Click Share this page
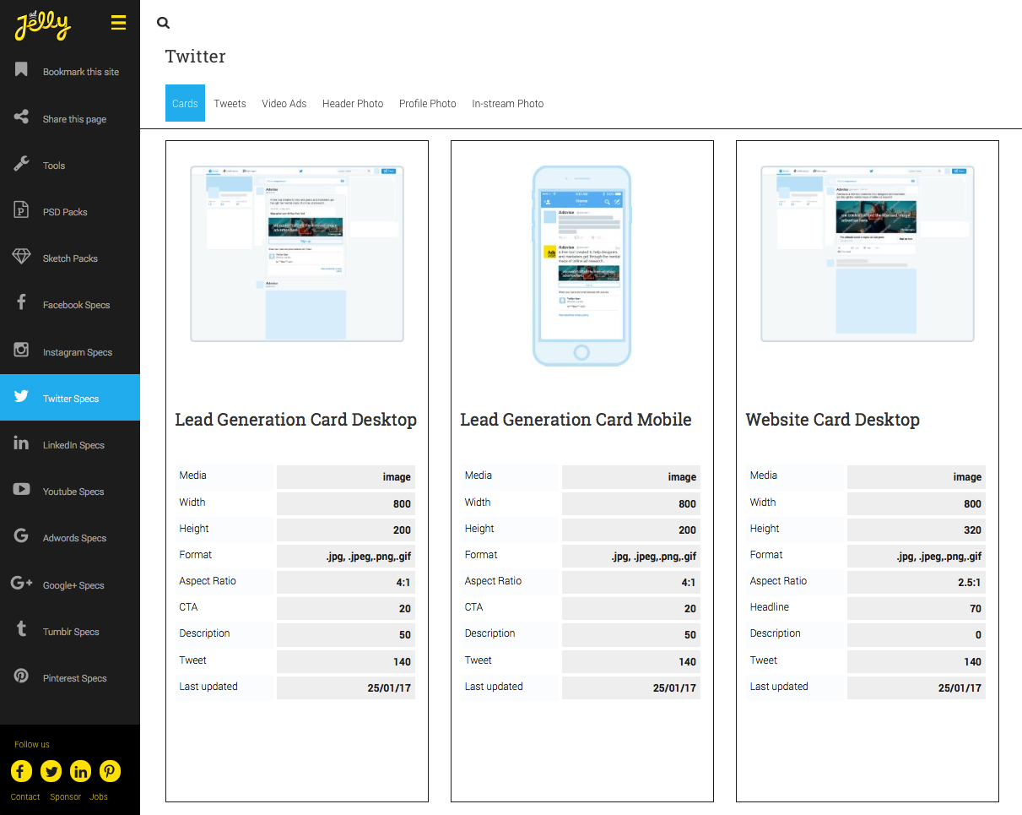 [x=74, y=119]
